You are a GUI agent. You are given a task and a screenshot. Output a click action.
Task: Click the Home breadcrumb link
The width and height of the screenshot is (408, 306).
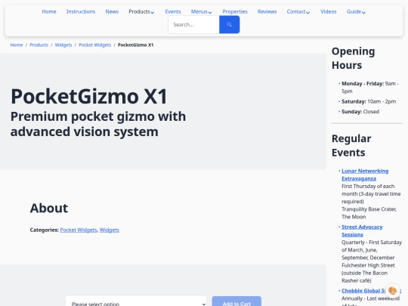(x=17, y=45)
